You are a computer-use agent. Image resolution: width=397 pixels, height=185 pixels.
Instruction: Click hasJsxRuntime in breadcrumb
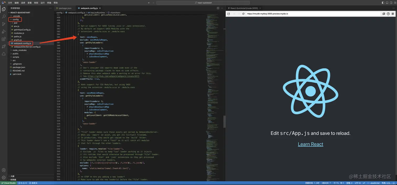(x=97, y=13)
